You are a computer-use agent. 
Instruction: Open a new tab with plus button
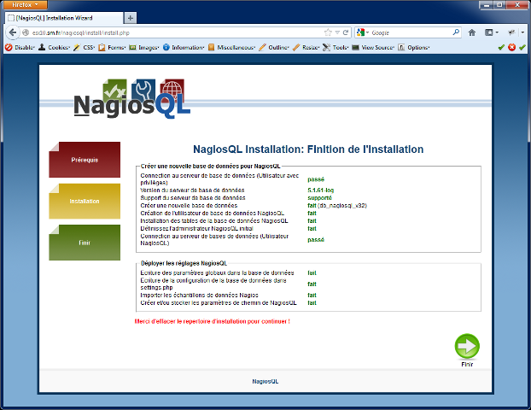pyautogui.click(x=131, y=18)
